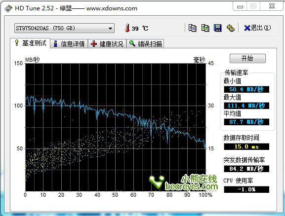This screenshot has width=285, height=216.
Task: Expand the ST9750420AS drive dropdown arrow
Action: 110,29
